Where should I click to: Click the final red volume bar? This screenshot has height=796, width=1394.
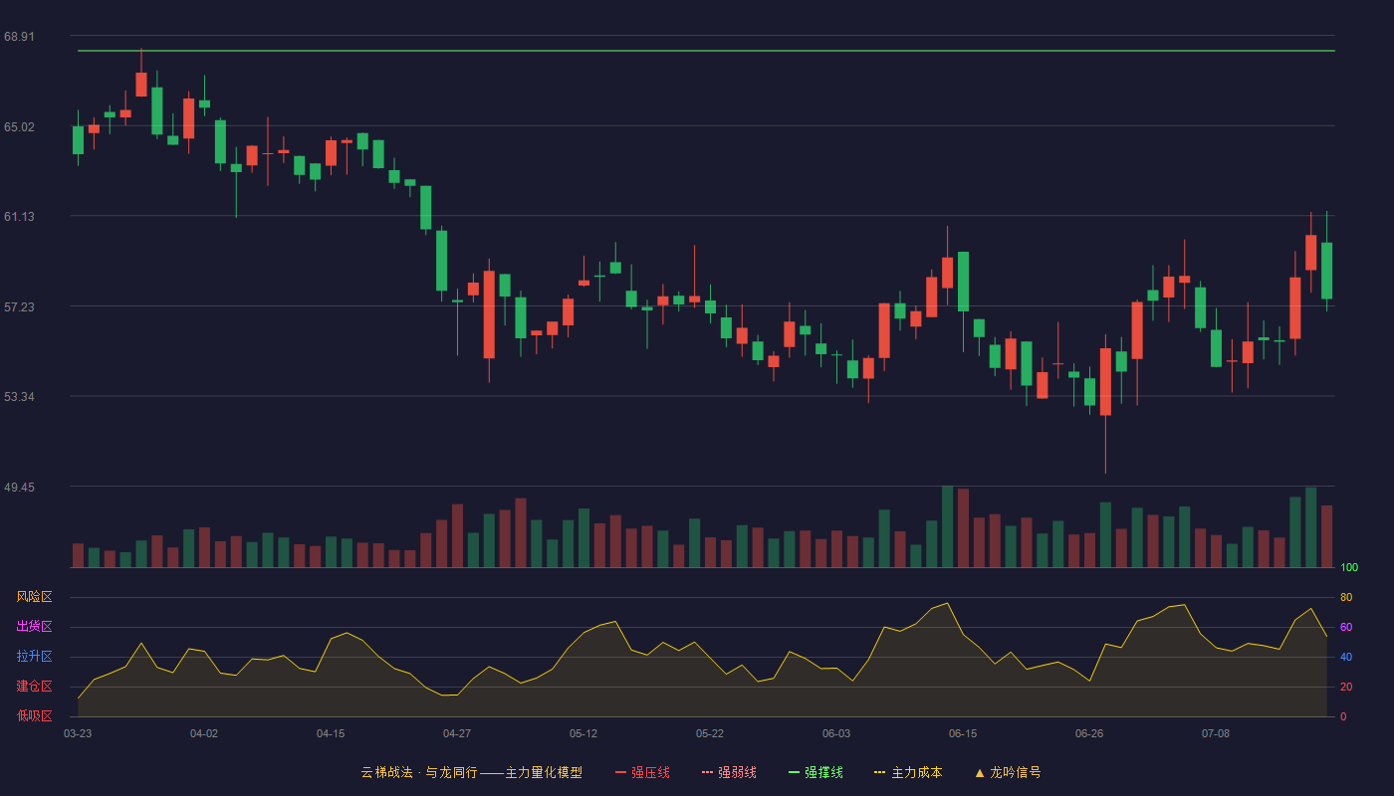[1326, 536]
